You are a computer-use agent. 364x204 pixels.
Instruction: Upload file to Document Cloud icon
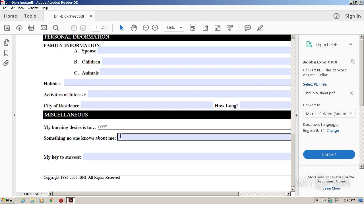[19, 28]
